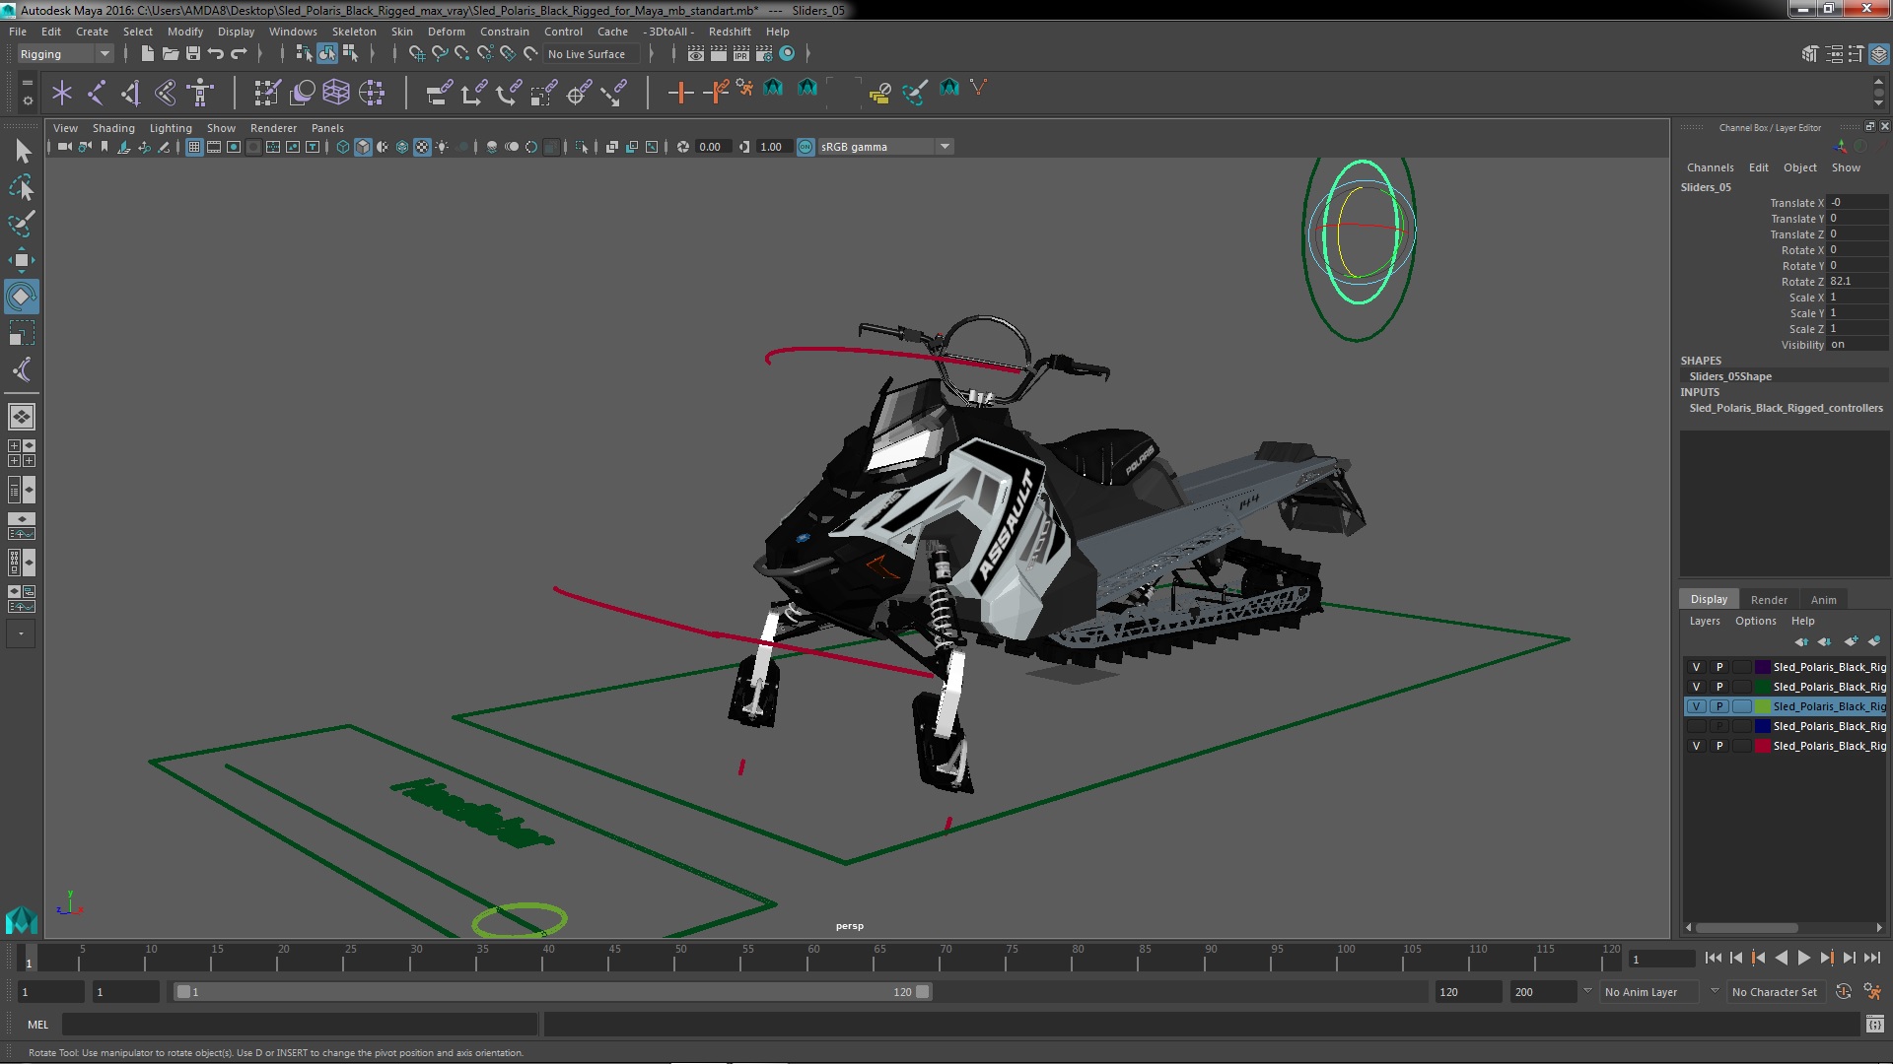Select Sliders_05Shape under SHAPES
Viewport: 1893px width, 1064px height.
(1730, 376)
